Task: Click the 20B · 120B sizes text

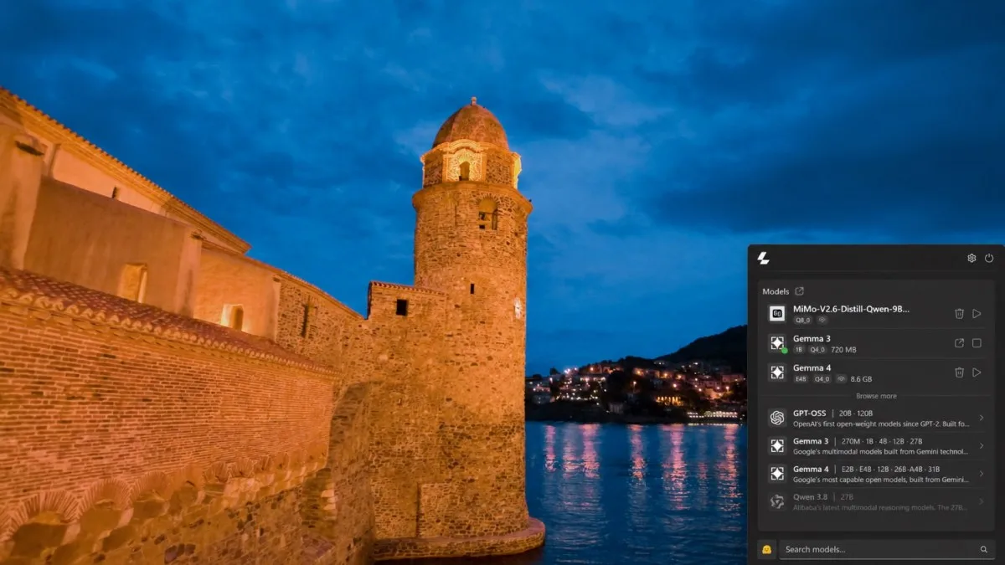Action: coord(856,413)
